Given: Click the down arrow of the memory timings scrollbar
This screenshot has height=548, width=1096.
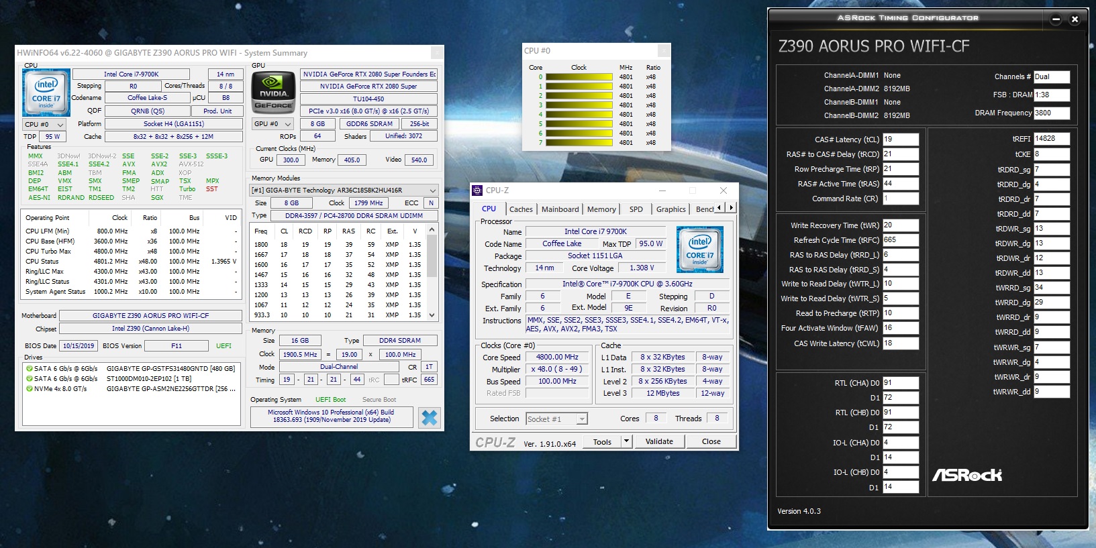Looking at the screenshot, I should coord(432,315).
